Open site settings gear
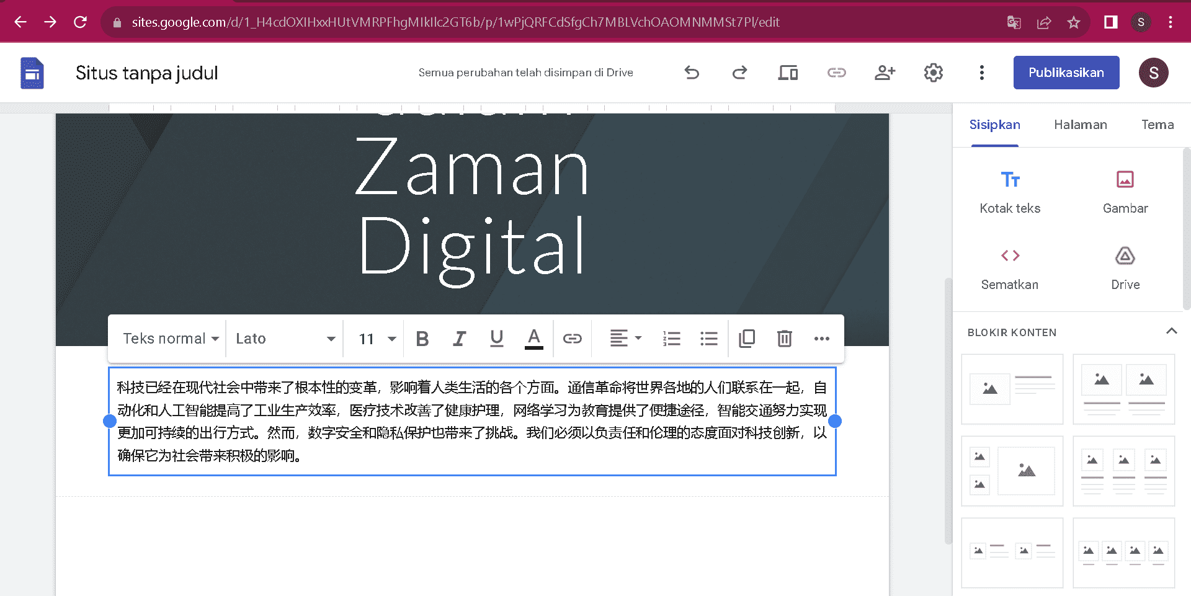This screenshot has width=1191, height=596. pos(933,73)
